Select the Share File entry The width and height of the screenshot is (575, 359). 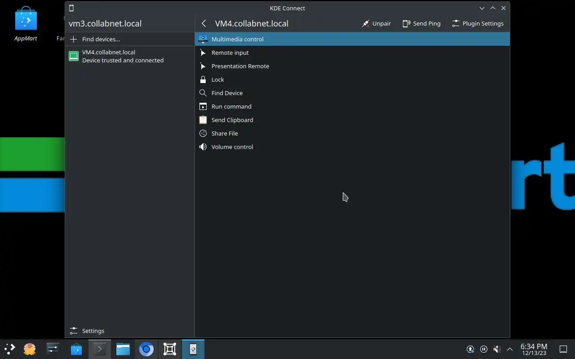click(x=352, y=133)
